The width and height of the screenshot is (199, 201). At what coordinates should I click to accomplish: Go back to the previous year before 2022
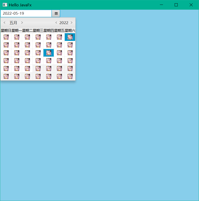tap(56, 23)
